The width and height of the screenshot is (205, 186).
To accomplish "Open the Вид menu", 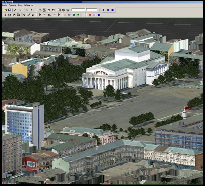I will (20, 5).
